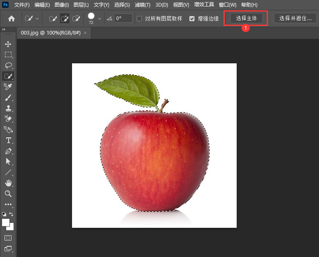This screenshot has width=319, height=257.
Task: Click the brush preview circle
Action: tap(91, 16)
